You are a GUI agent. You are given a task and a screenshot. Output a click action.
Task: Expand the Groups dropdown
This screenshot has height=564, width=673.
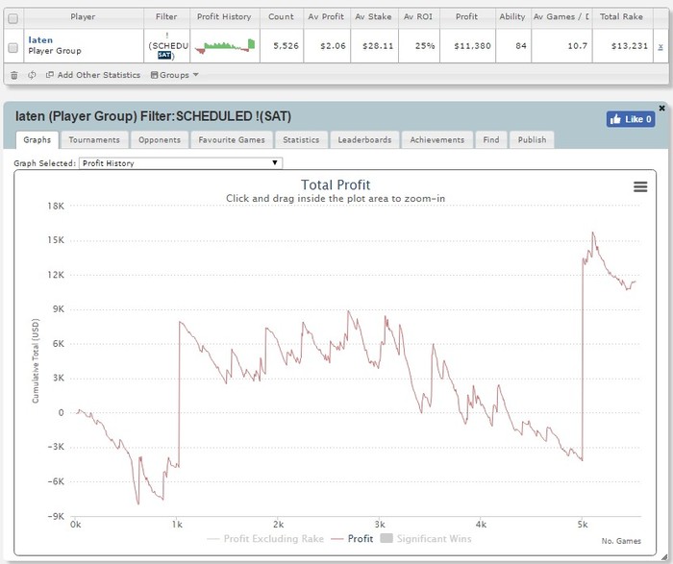[x=174, y=75]
